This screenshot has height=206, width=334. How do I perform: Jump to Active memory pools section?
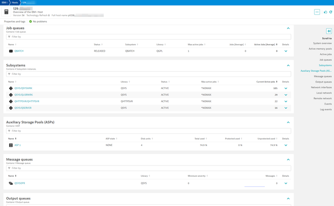point(320,49)
